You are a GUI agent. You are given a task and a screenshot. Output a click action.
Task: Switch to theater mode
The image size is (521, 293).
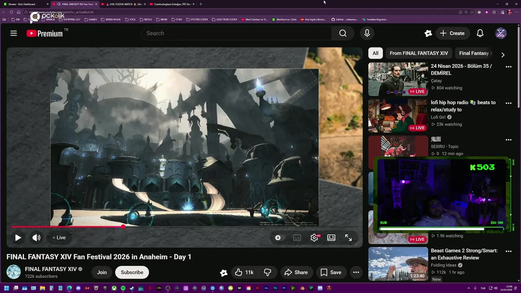pos(331,238)
